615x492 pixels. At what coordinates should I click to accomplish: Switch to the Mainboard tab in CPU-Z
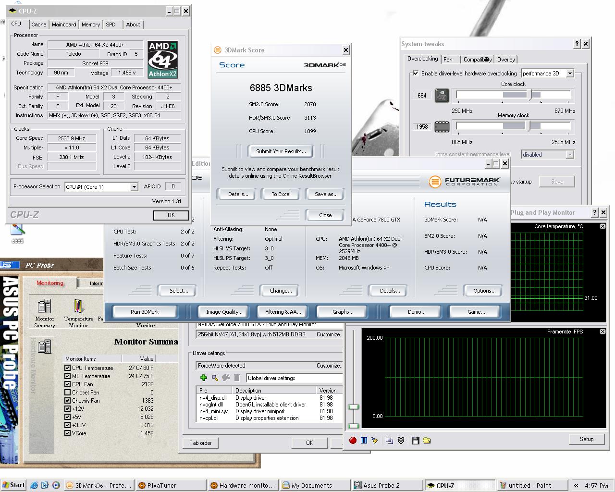[x=64, y=25]
